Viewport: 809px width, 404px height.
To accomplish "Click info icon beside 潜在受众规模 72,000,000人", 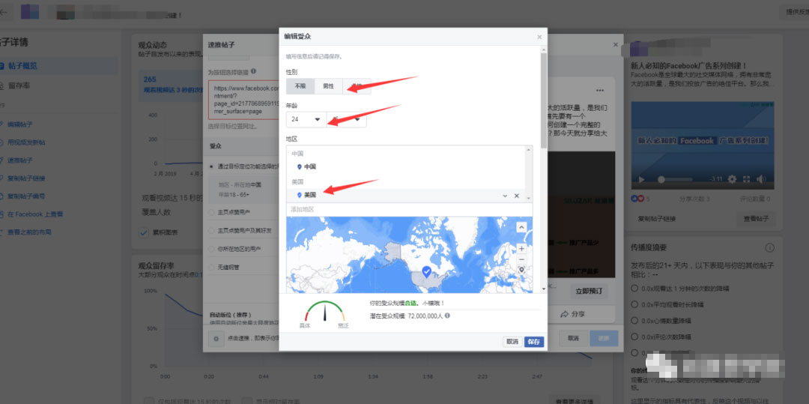I will (447, 316).
